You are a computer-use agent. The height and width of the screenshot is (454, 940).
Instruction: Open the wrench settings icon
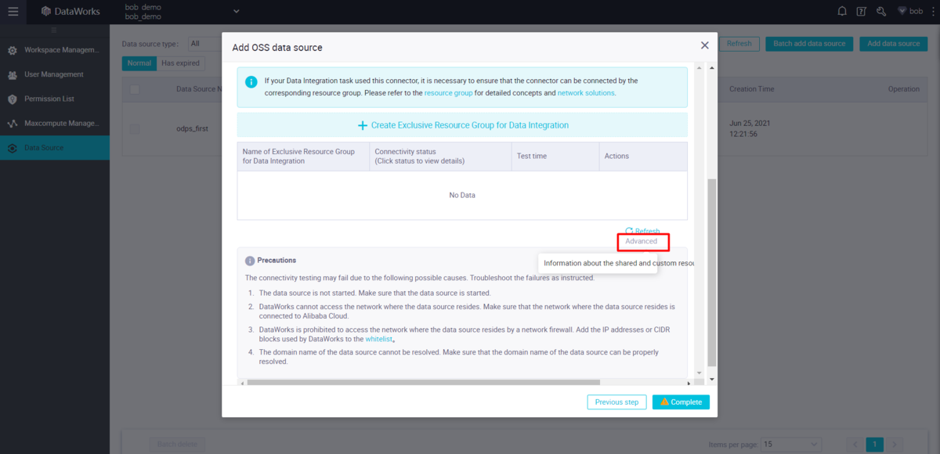[x=881, y=11]
